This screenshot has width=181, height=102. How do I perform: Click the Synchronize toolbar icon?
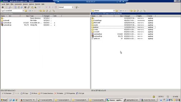pyautogui.click(x=18, y=7)
